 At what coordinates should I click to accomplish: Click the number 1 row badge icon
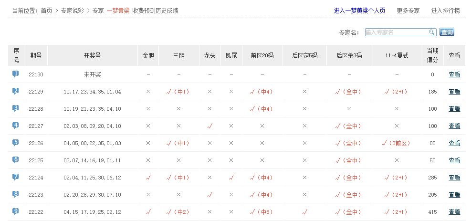tap(16, 74)
